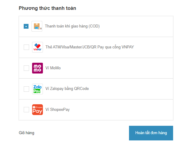The height and width of the screenshot is (144, 189).
Task: Choose 'Thanh toán khi giao hàng (COD)' label
Action: (72, 26)
